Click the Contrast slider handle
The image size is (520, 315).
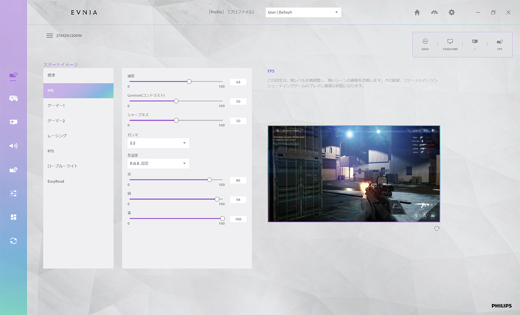pyautogui.click(x=176, y=101)
